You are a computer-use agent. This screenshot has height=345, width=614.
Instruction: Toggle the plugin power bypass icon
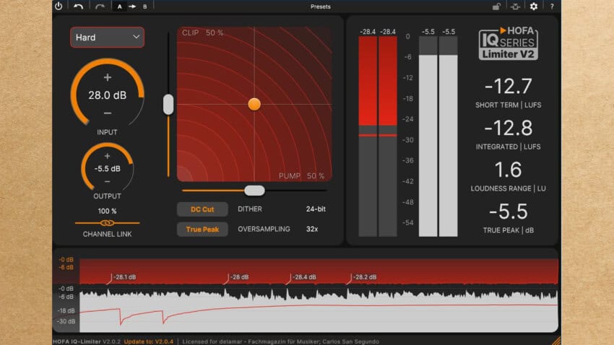point(59,6)
